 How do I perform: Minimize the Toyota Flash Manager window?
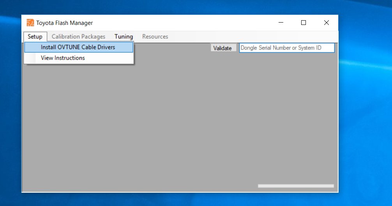(281, 23)
